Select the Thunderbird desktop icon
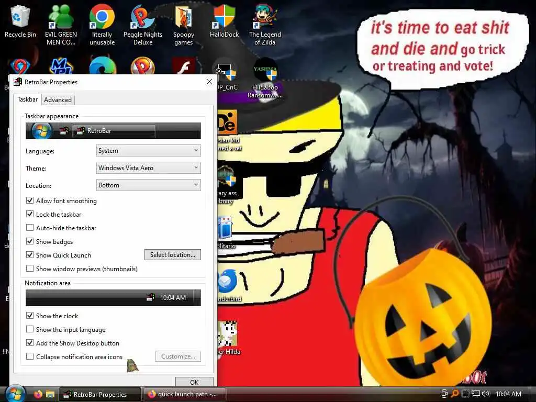 [x=228, y=285]
